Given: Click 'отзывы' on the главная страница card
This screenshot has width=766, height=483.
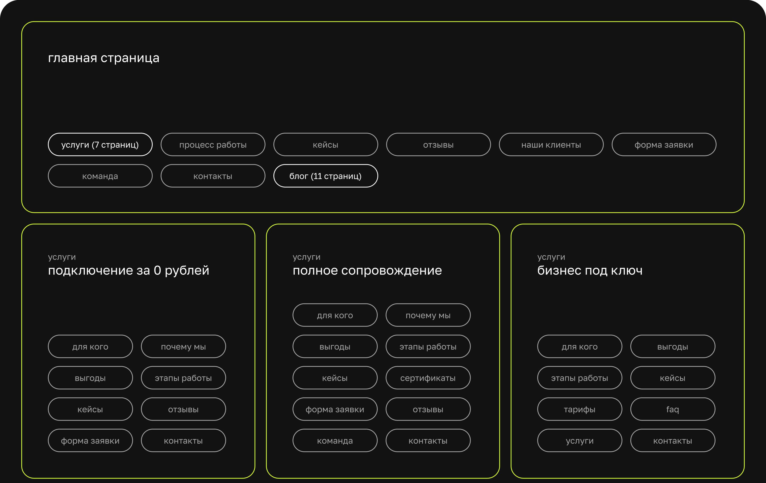Looking at the screenshot, I should coord(438,145).
